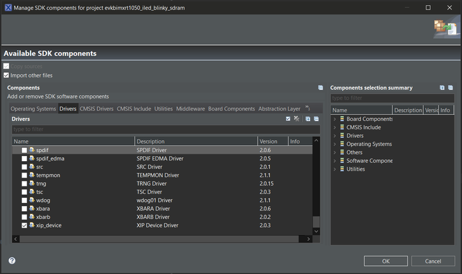Click the wdog component icon
The image size is (462, 274).
point(32,200)
